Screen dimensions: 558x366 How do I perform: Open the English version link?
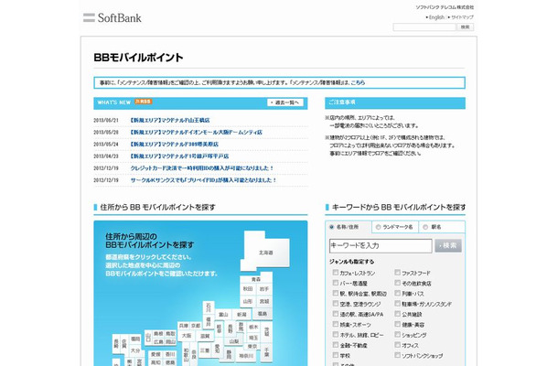[x=436, y=17]
